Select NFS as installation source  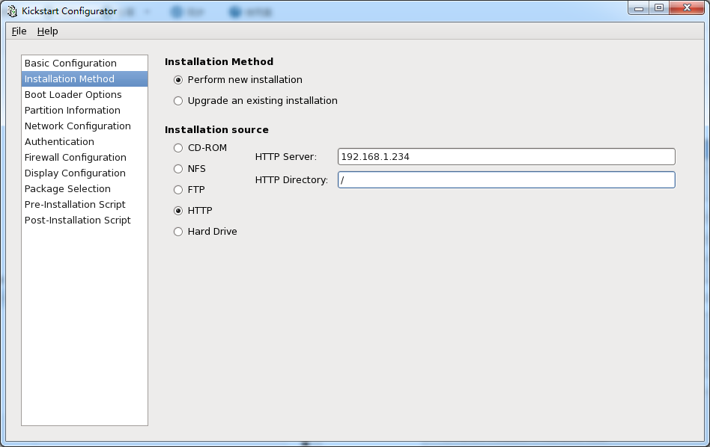pos(178,169)
